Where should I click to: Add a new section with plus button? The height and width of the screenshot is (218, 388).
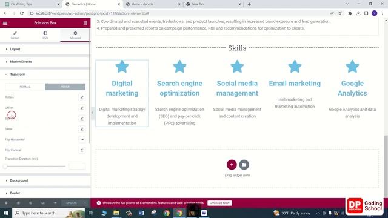(x=232, y=165)
